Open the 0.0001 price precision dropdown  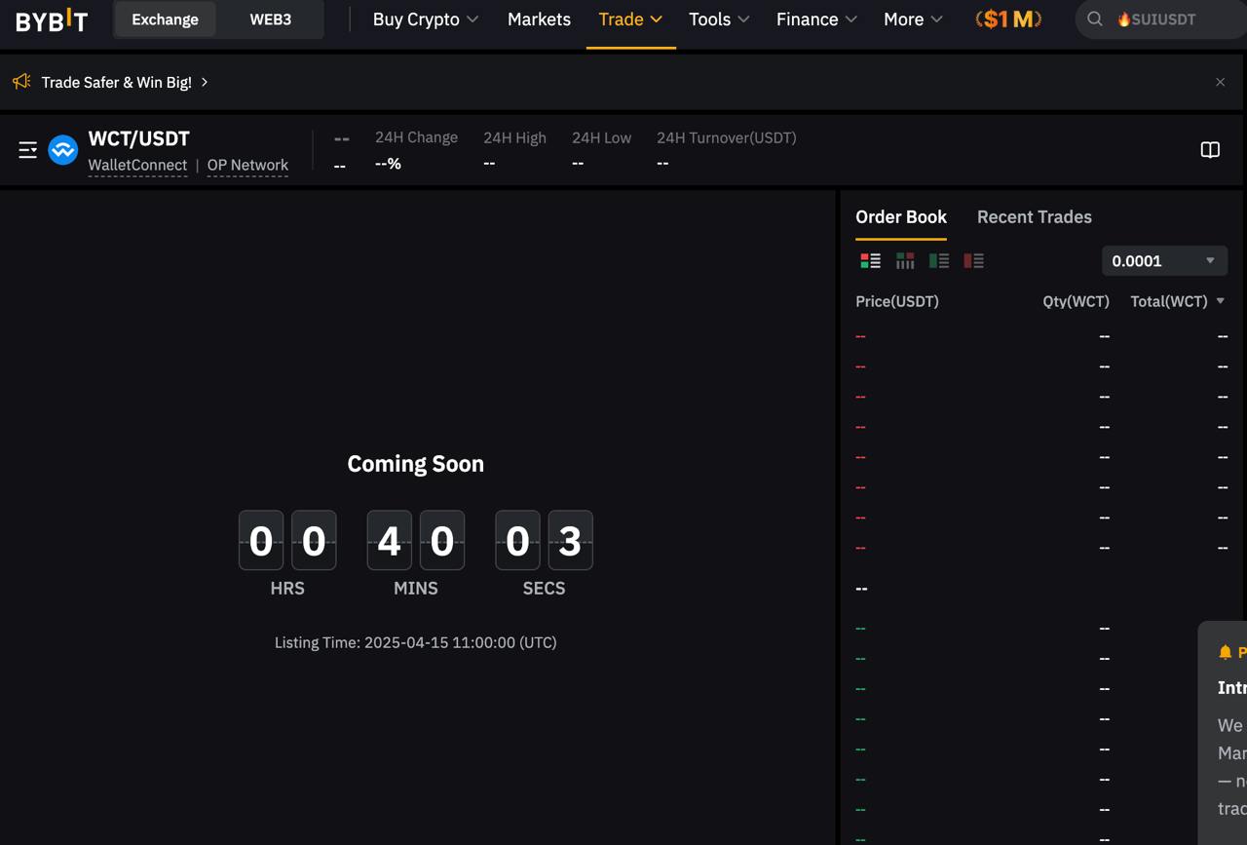pyautogui.click(x=1164, y=261)
